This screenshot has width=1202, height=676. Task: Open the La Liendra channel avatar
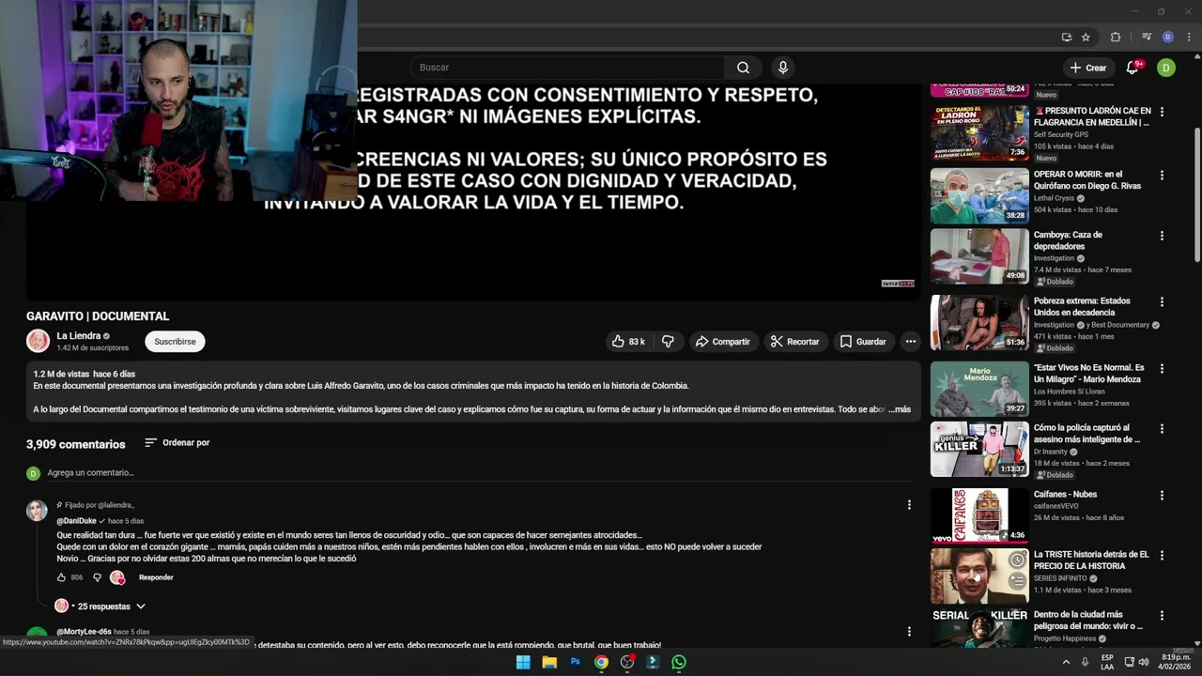coord(38,341)
